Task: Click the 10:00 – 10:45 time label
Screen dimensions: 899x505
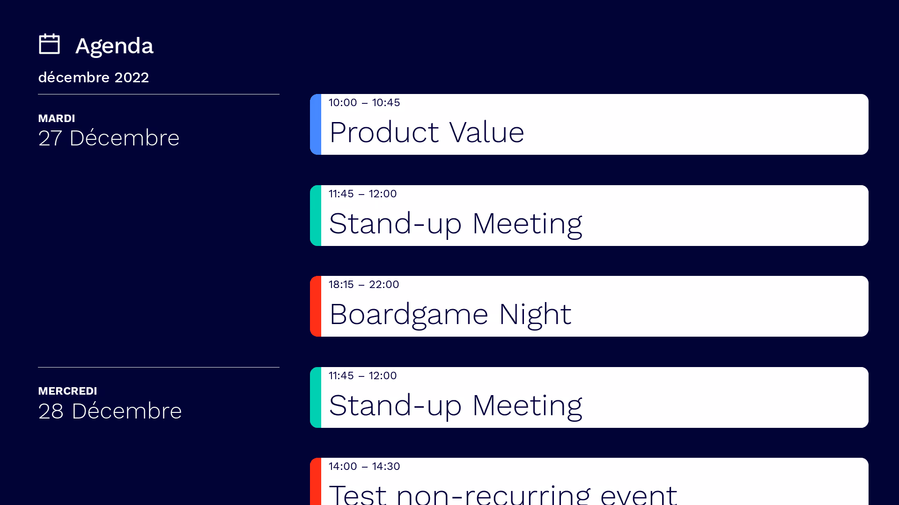Action: coord(364,102)
